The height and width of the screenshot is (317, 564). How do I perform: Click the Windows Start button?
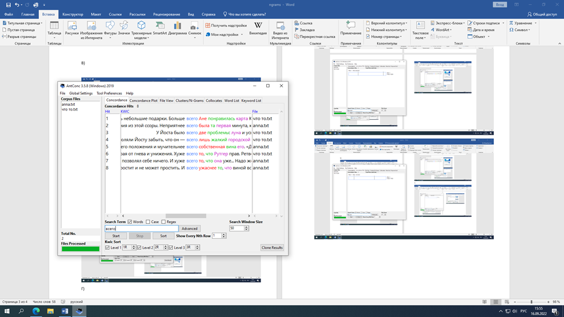(x=7, y=311)
